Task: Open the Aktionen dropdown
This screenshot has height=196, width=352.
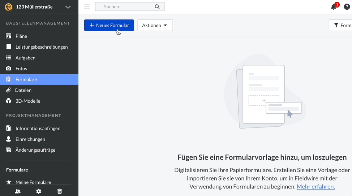Action: (155, 25)
